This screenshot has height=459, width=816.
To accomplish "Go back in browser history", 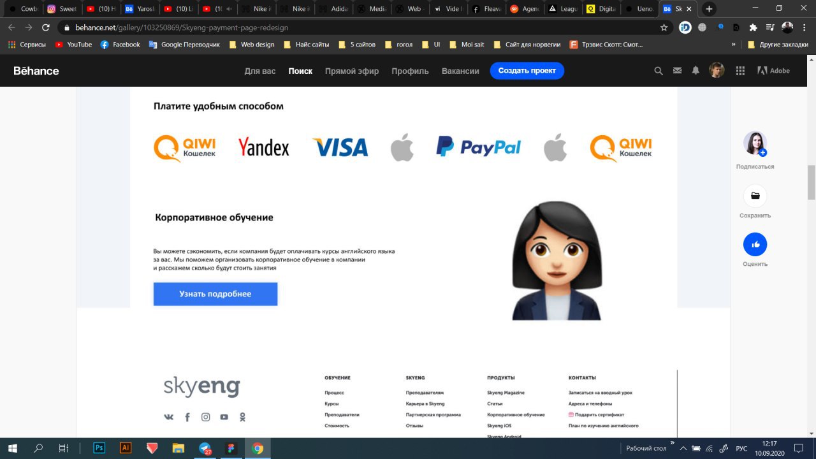I will pos(11,27).
